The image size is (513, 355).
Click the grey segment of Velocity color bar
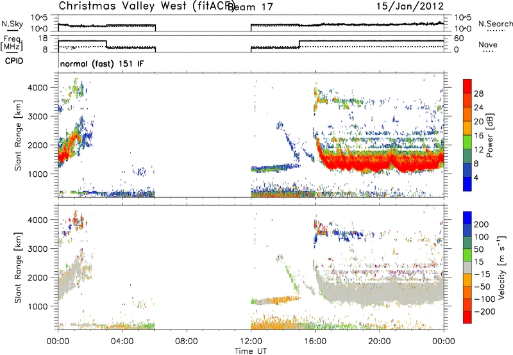(x=467, y=267)
